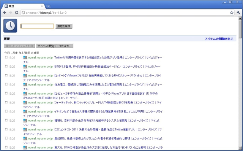This screenshot has width=243, height=151.
Task: Open the 住友電工 2次電池 article link
Action: pos(93,87)
